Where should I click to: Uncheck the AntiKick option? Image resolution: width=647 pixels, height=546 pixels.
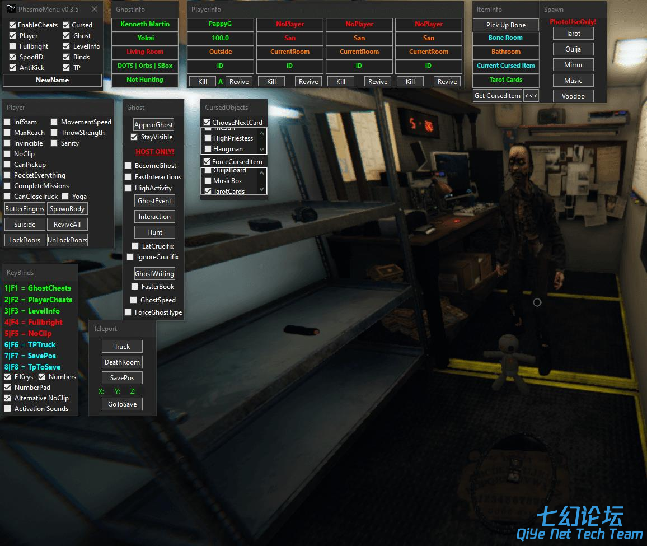(x=12, y=67)
